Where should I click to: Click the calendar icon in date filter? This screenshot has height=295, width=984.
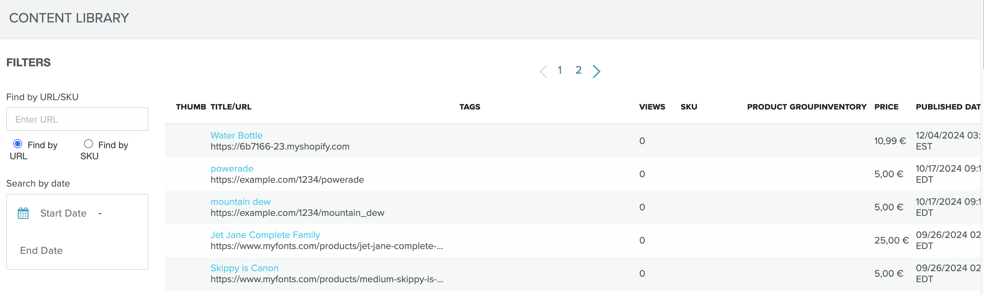[x=23, y=213]
